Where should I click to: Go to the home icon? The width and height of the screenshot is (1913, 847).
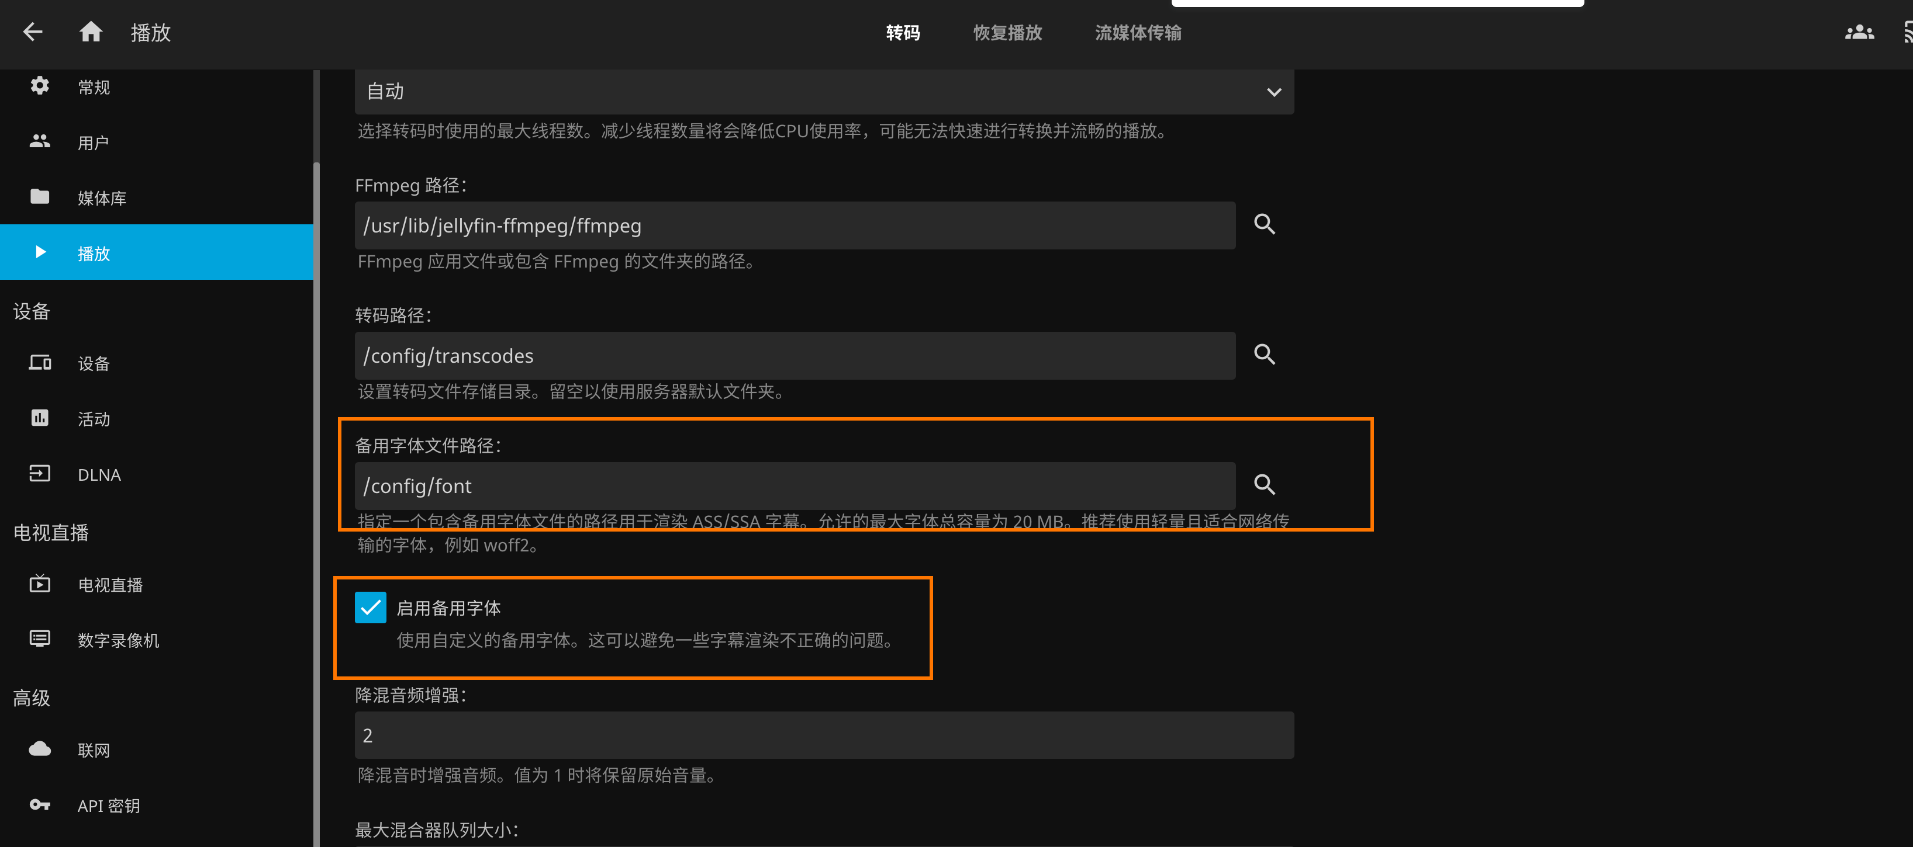point(91,32)
